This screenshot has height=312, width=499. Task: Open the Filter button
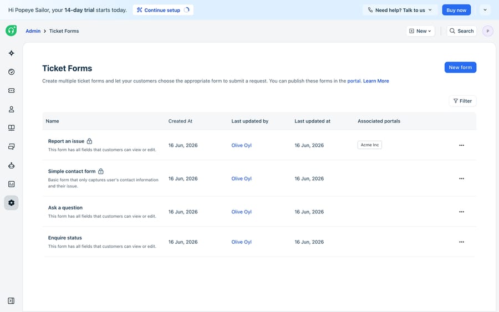462,101
